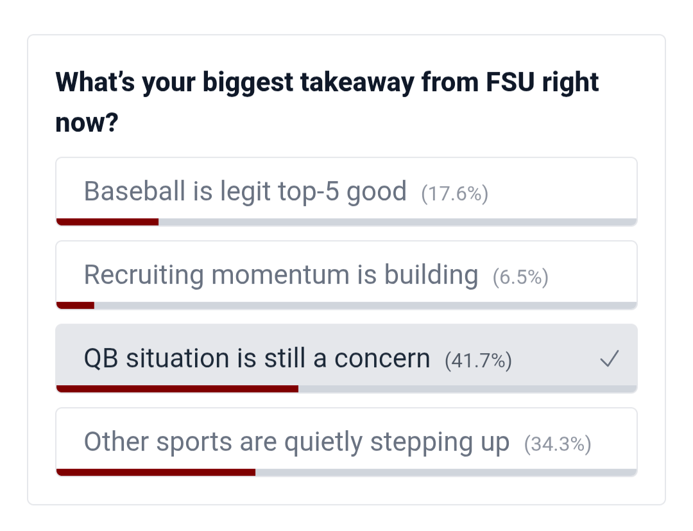This screenshot has width=693, height=531.
Task: Click red filled bar under QB situation option
Action: click(177, 388)
